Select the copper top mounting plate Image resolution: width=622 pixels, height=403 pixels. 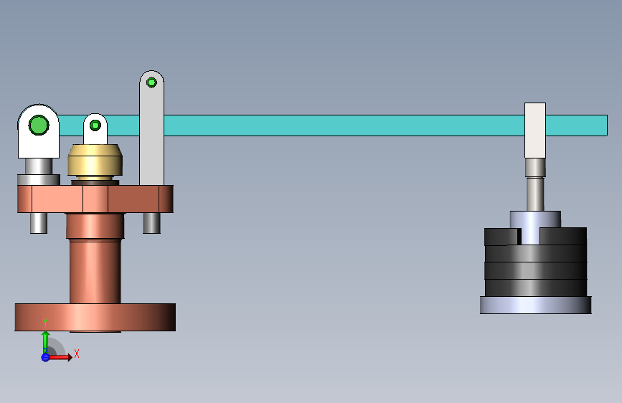(95, 199)
